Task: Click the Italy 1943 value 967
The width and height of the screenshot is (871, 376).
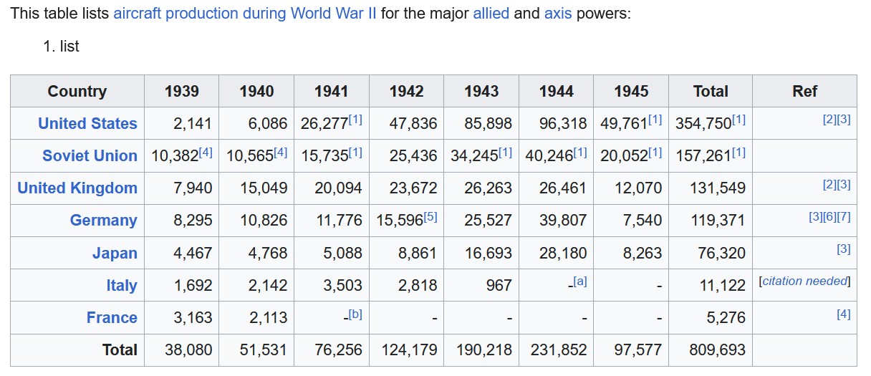Action: coord(499,285)
